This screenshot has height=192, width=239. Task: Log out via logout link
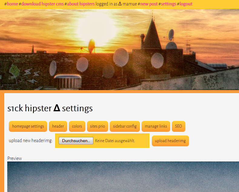pos(186,4)
